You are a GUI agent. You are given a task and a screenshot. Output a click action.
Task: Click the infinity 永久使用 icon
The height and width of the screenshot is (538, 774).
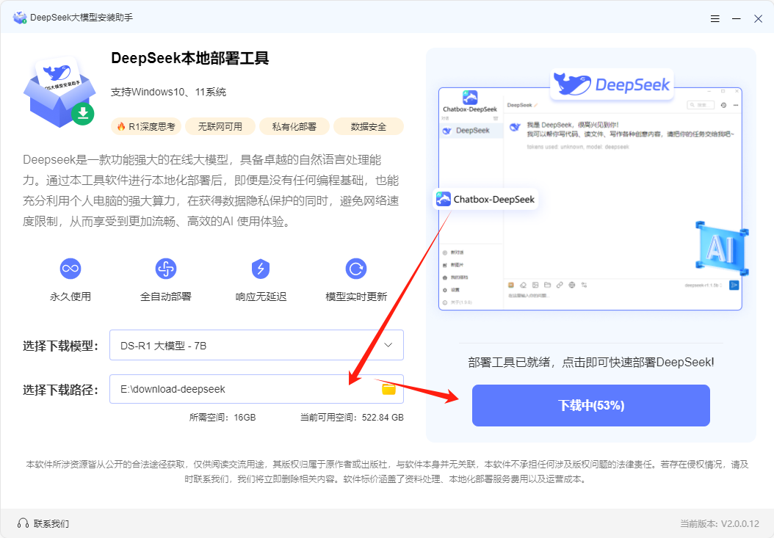pos(70,269)
